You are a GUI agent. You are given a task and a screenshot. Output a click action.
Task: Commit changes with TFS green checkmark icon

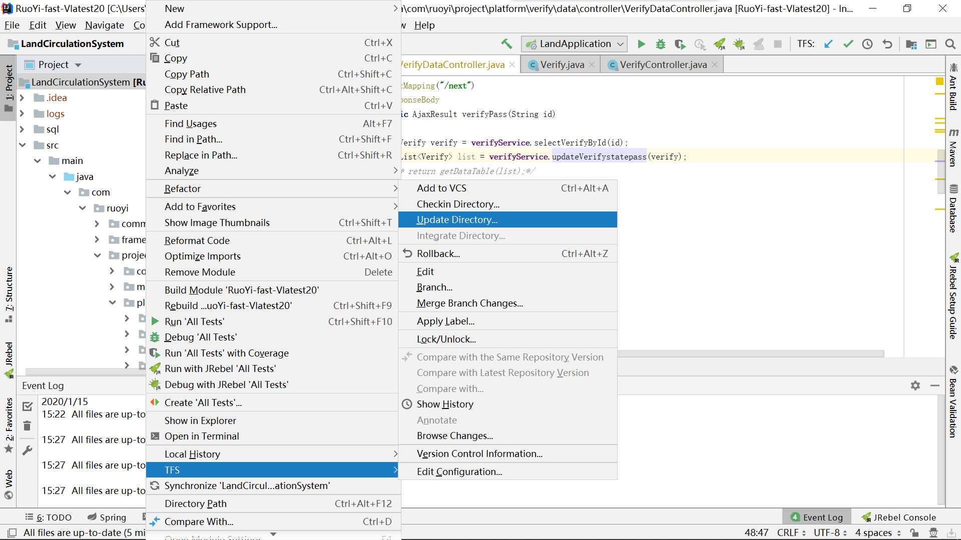(x=848, y=44)
